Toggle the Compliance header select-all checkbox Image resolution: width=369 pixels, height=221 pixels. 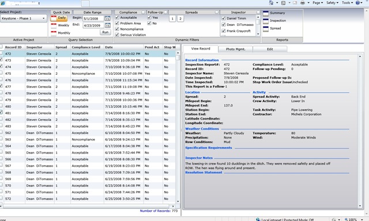tap(143, 12)
